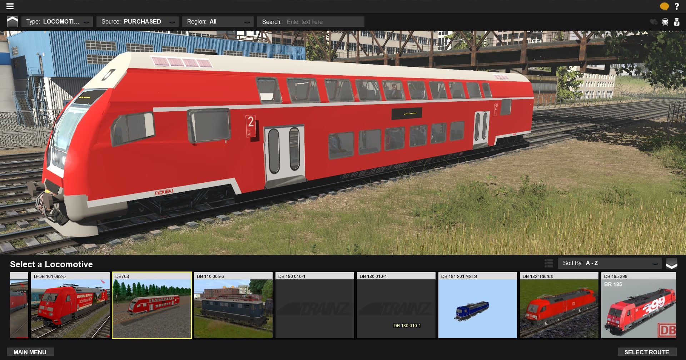The image size is (686, 360).
Task: Expand the Region: All dropdown
Action: pyautogui.click(x=218, y=22)
